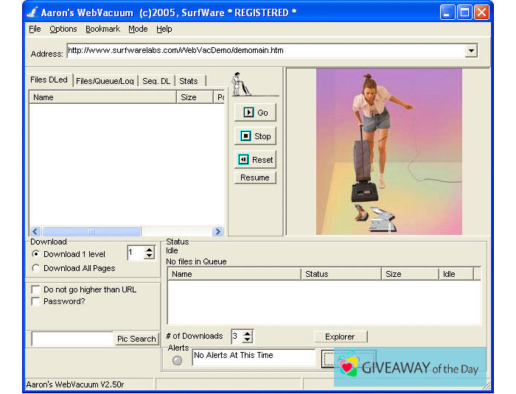
Task: Click the app icon in the title bar
Action: tap(32, 13)
